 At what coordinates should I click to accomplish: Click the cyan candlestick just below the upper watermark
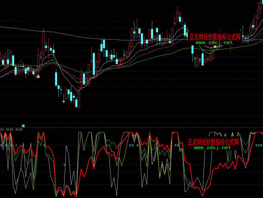tap(192, 50)
